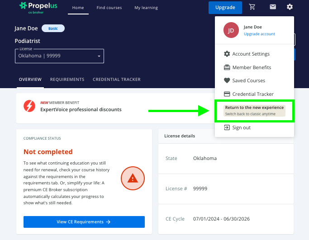Screen dimensions: 309x240
Task: Open the shopping cart icon
Action: [252, 7]
